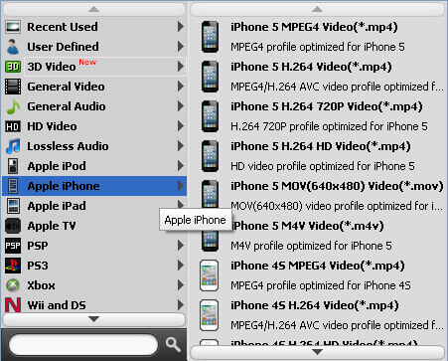Image resolution: width=448 pixels, height=361 pixels.
Task: Click the magnifier search icon
Action: pyautogui.click(x=173, y=345)
